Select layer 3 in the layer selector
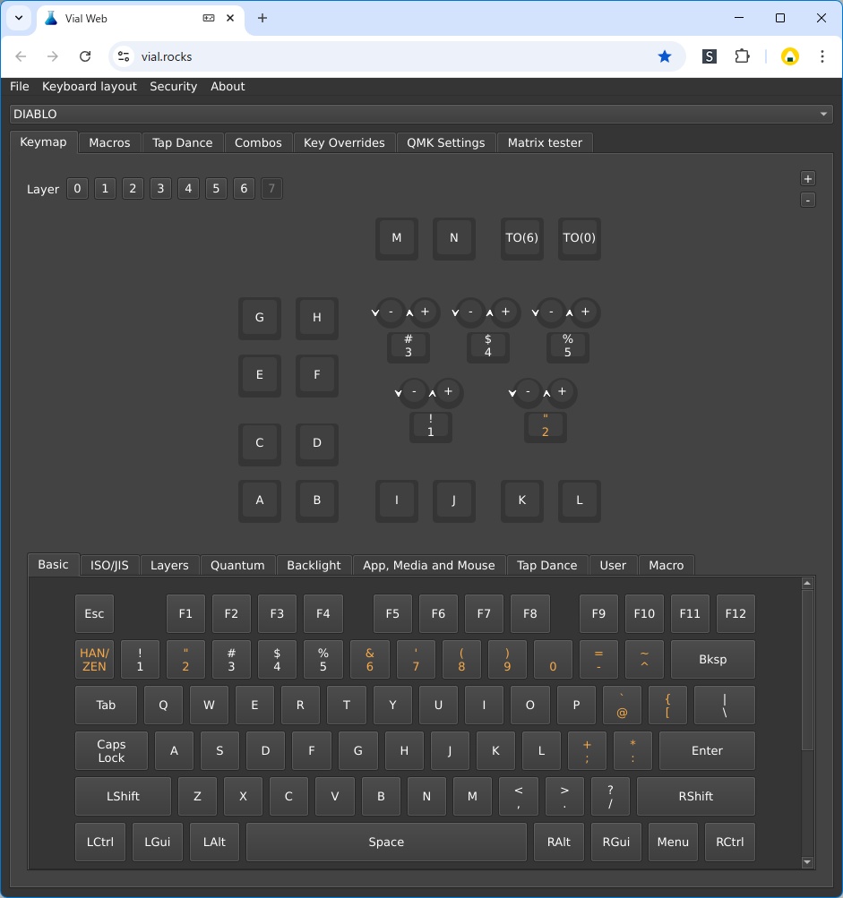Screen dimensions: 843x898 [x=160, y=188]
